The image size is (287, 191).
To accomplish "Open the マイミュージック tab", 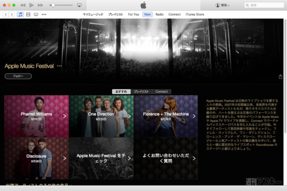I will (93, 14).
